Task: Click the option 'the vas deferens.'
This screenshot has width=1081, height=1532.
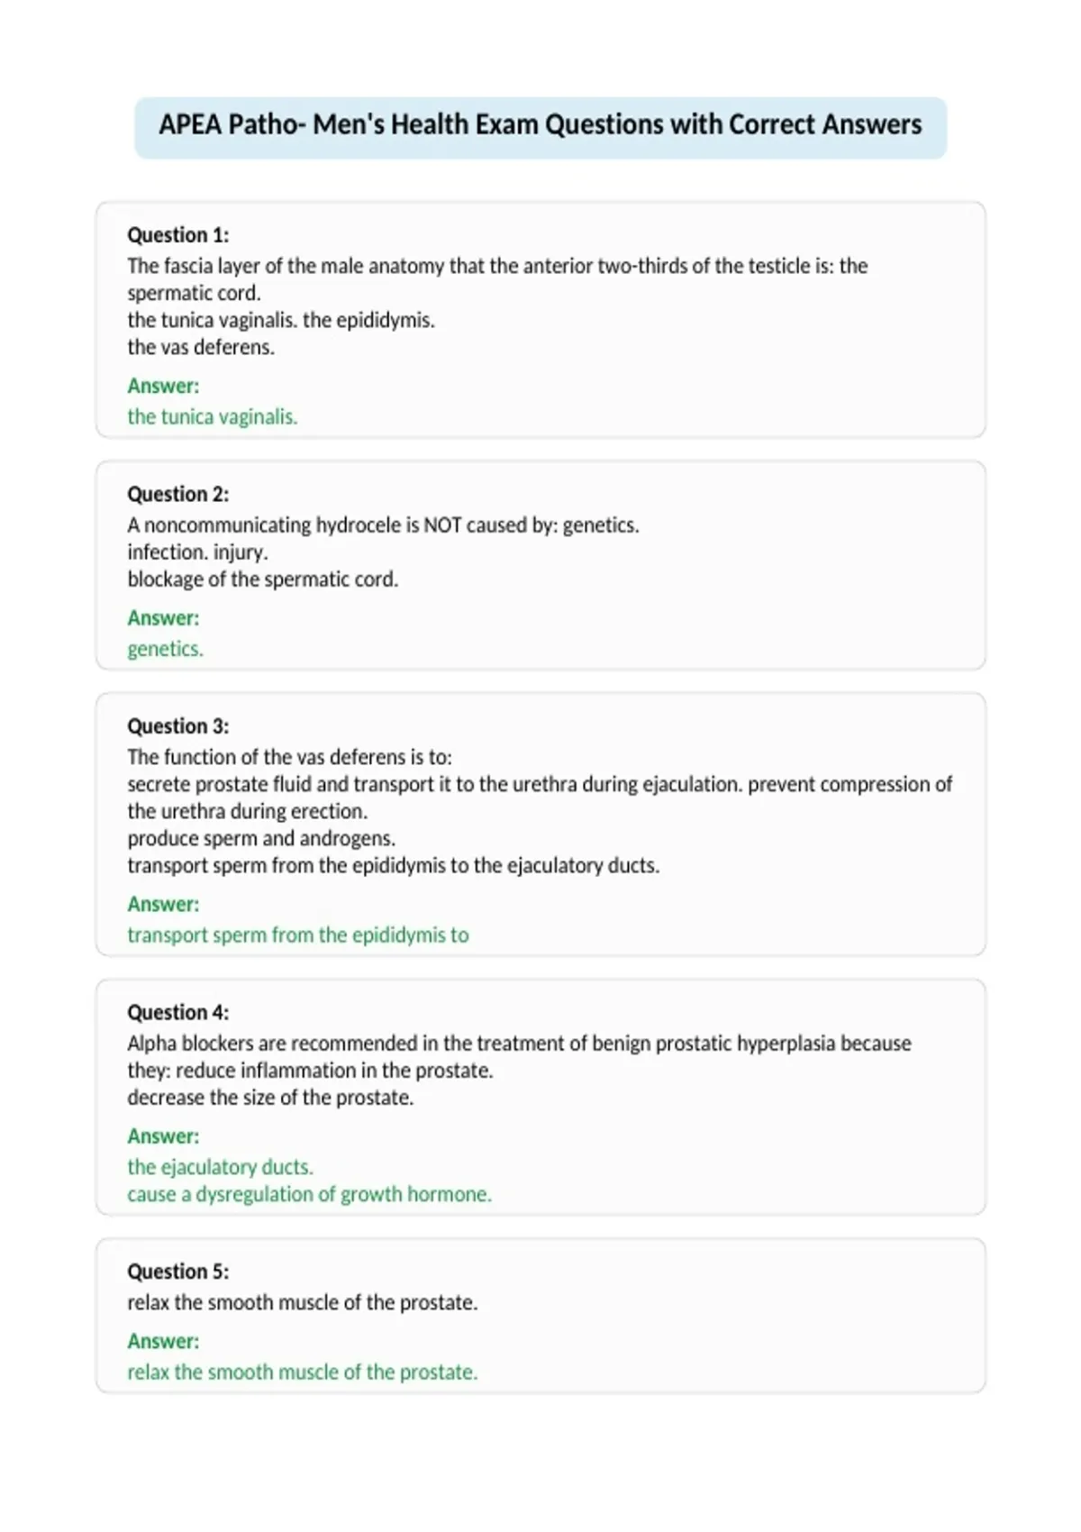Action: pyautogui.click(x=201, y=348)
